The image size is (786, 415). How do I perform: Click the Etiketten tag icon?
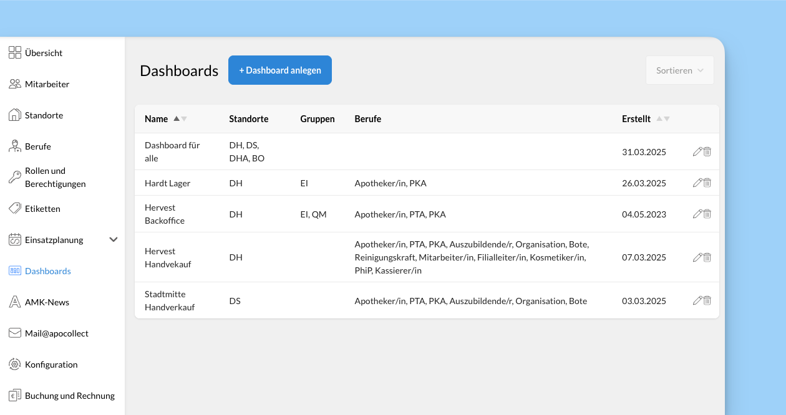[15, 208]
